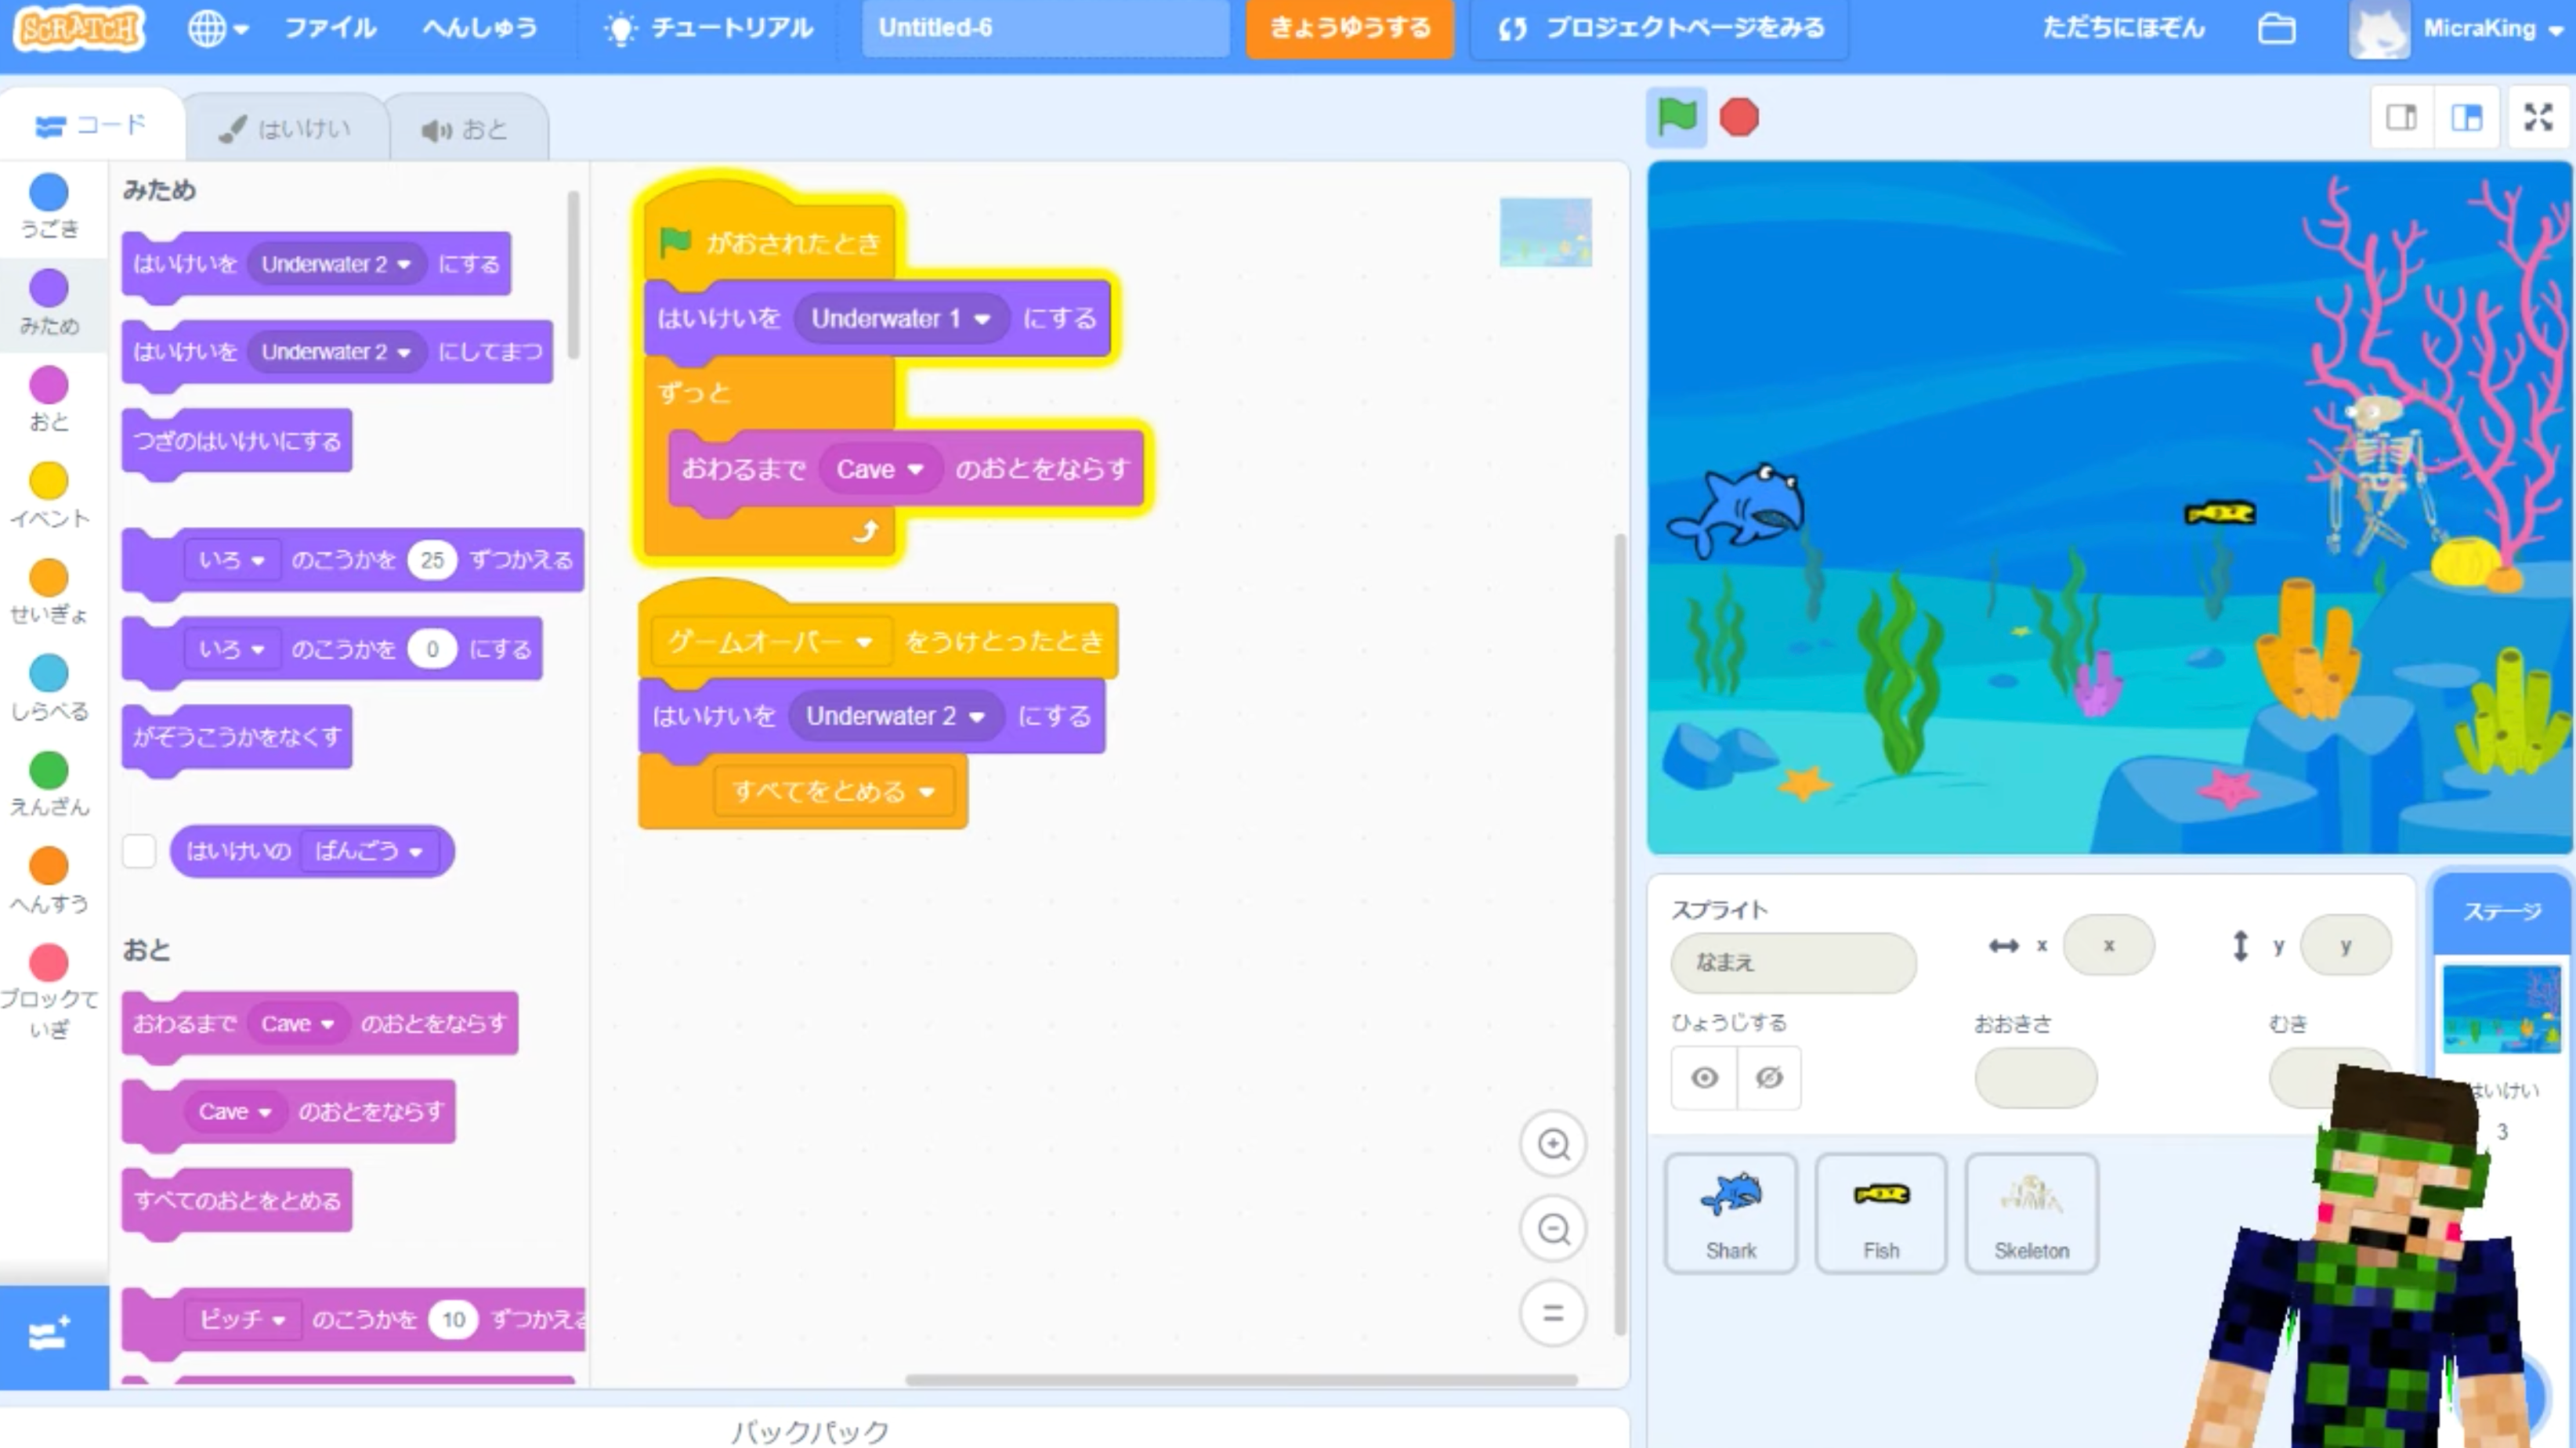Viewport: 2576px width, 1448px height.
Task: Click the green flag to run project
Action: coord(1676,117)
